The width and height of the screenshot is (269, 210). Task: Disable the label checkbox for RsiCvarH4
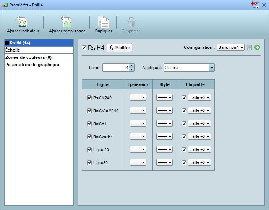(184, 137)
